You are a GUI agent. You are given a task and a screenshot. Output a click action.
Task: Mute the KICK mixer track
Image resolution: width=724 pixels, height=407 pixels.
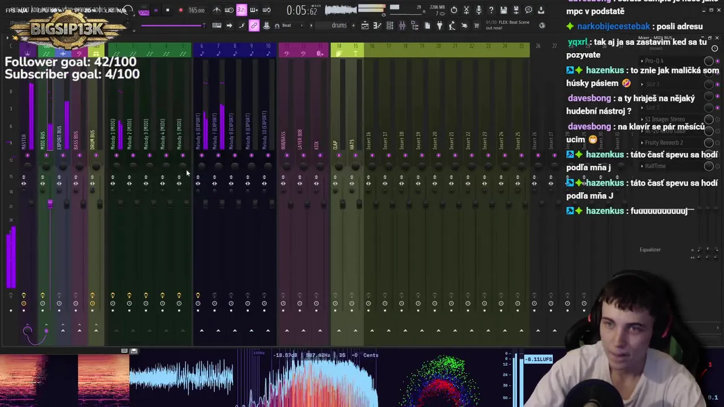pyautogui.click(x=320, y=155)
